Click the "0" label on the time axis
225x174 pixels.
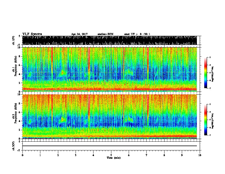[22, 155]
